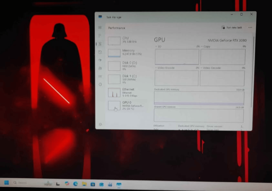This screenshot has height=191, width=272.
Task: Open Microsoft Edge from the taskbar
Action: tap(76, 184)
